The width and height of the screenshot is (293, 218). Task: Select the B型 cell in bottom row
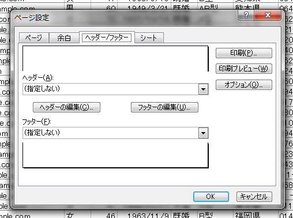coord(216,215)
